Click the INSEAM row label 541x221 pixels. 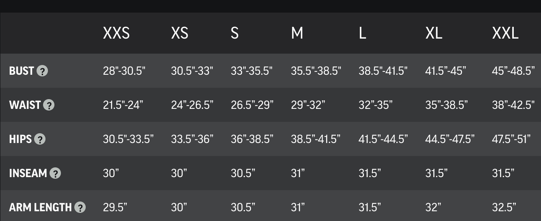(x=28, y=173)
